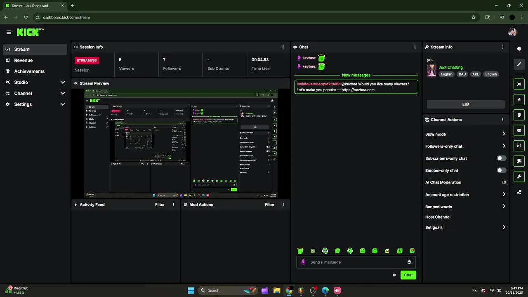Screen dimensions: 528x297
Task: Open the emoji picker in message box
Action: pyautogui.click(x=409, y=262)
